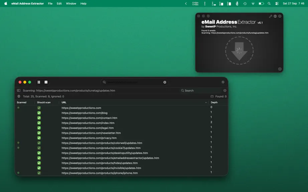Image resolution: width=308 pixels, height=192 pixels.
Task: Click the URL entry field in scan window
Action: (135, 82)
